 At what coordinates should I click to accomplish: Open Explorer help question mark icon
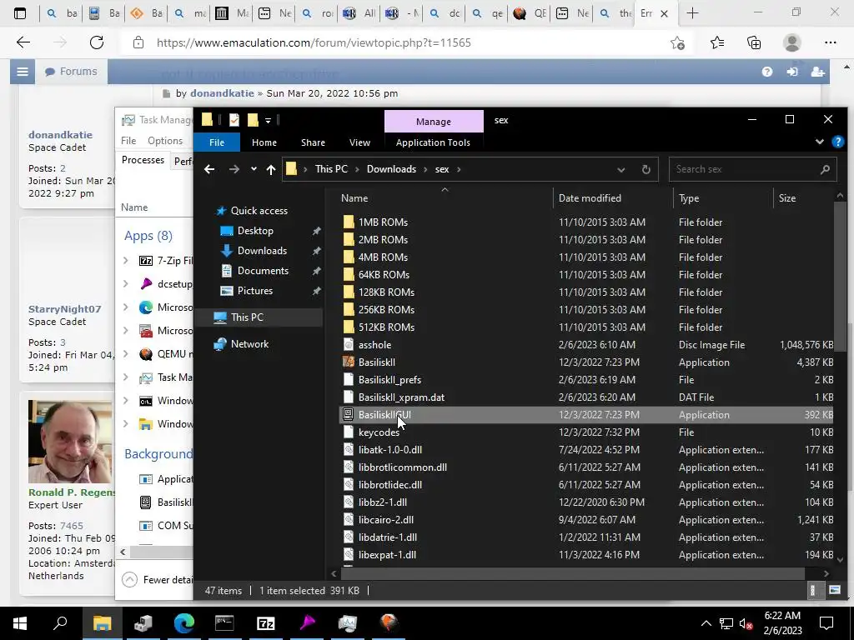click(837, 142)
